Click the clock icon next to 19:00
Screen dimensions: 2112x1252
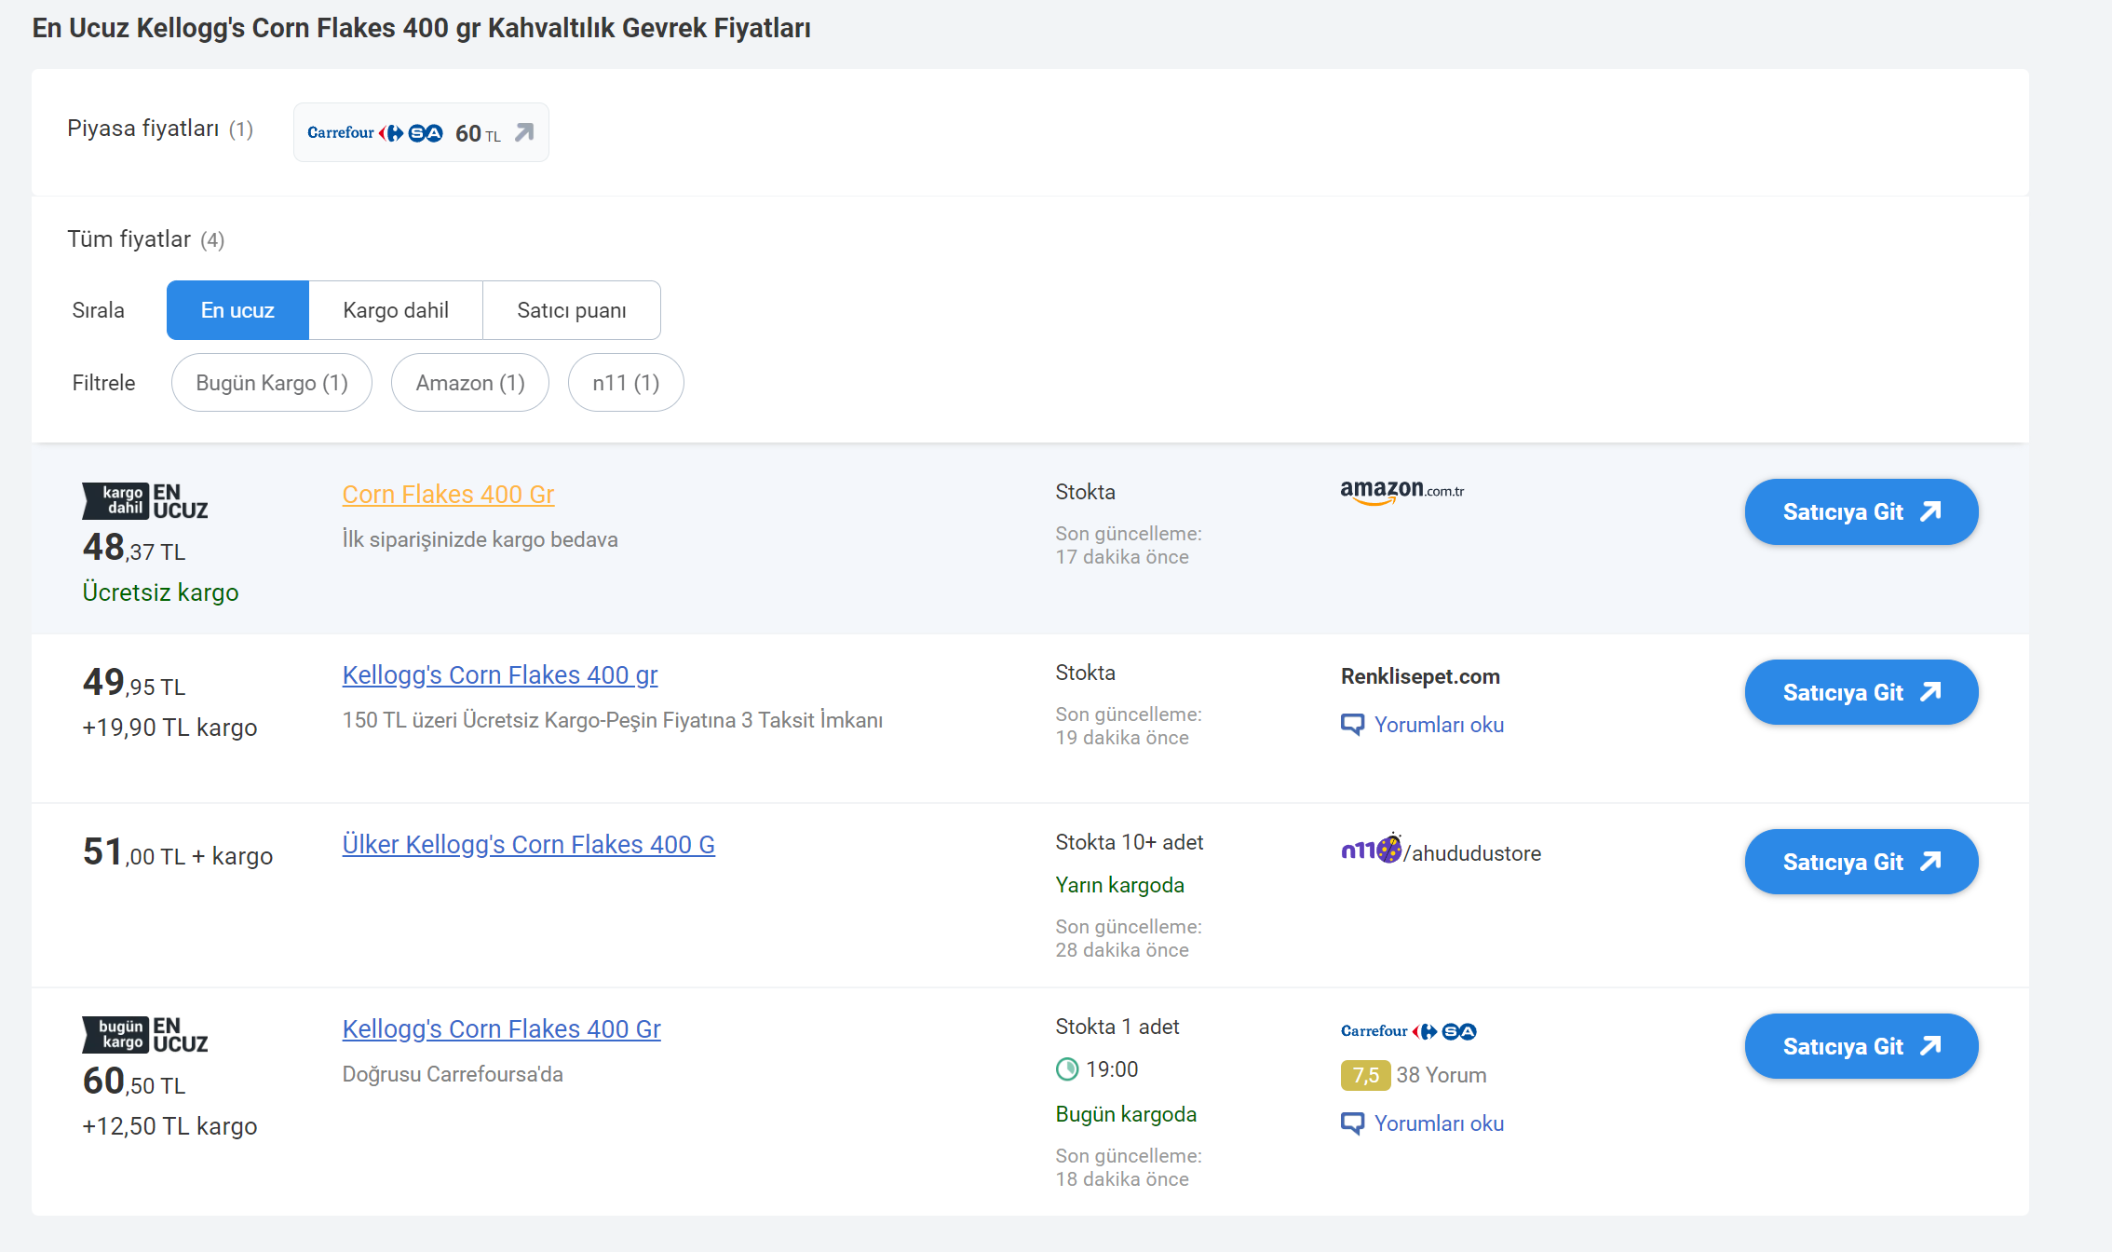click(x=1067, y=1069)
